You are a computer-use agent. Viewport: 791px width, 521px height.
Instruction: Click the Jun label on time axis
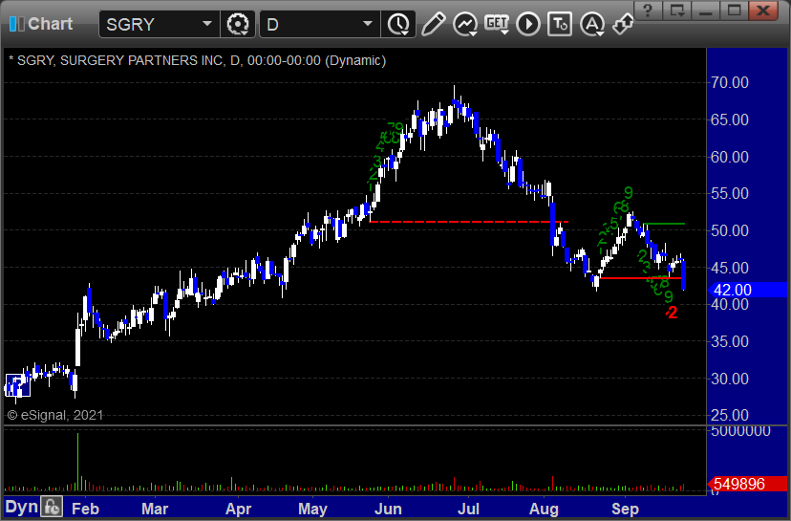[388, 509]
